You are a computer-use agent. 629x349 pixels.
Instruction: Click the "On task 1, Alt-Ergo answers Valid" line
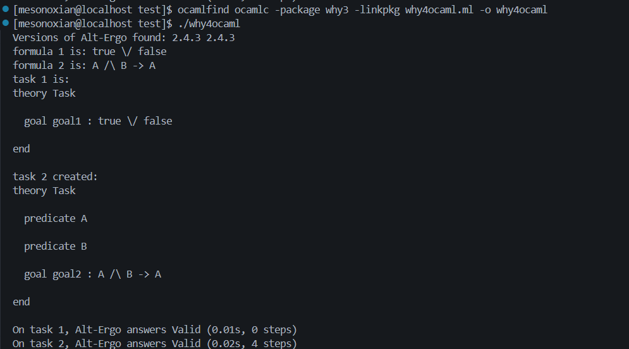coord(155,329)
